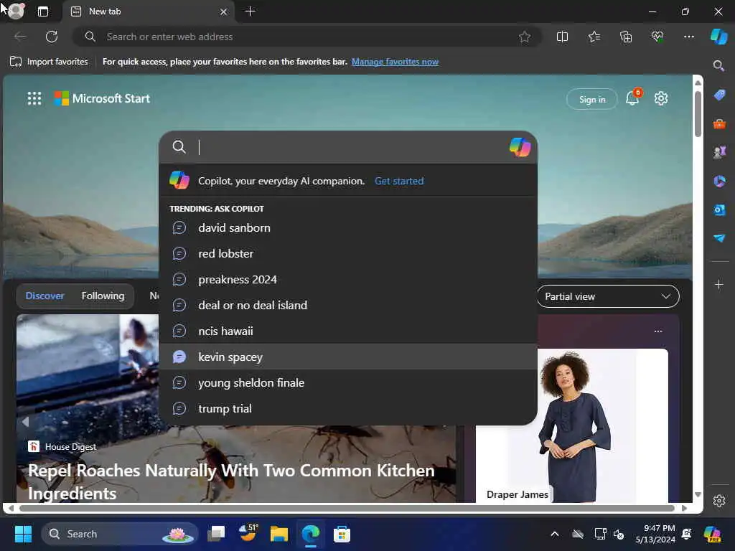Click the horizontal scrollbar at page bottom

click(347, 508)
